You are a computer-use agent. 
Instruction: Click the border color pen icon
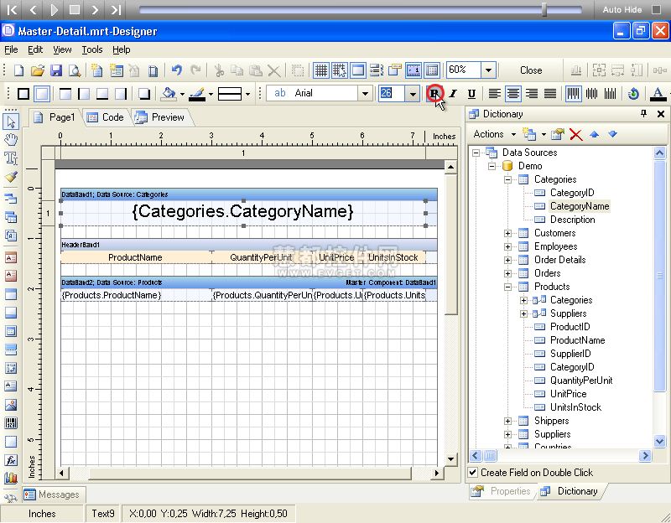[197, 93]
